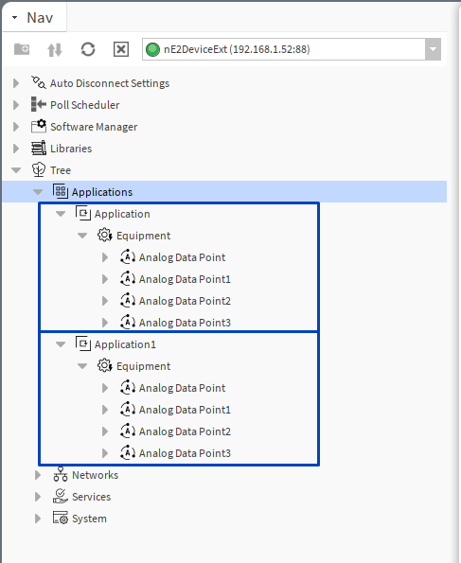Click the Software Manager icon

coord(39,127)
